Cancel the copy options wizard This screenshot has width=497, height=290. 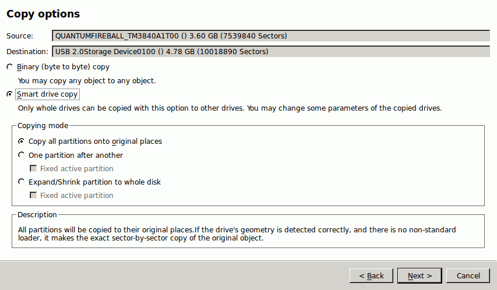[x=468, y=276]
